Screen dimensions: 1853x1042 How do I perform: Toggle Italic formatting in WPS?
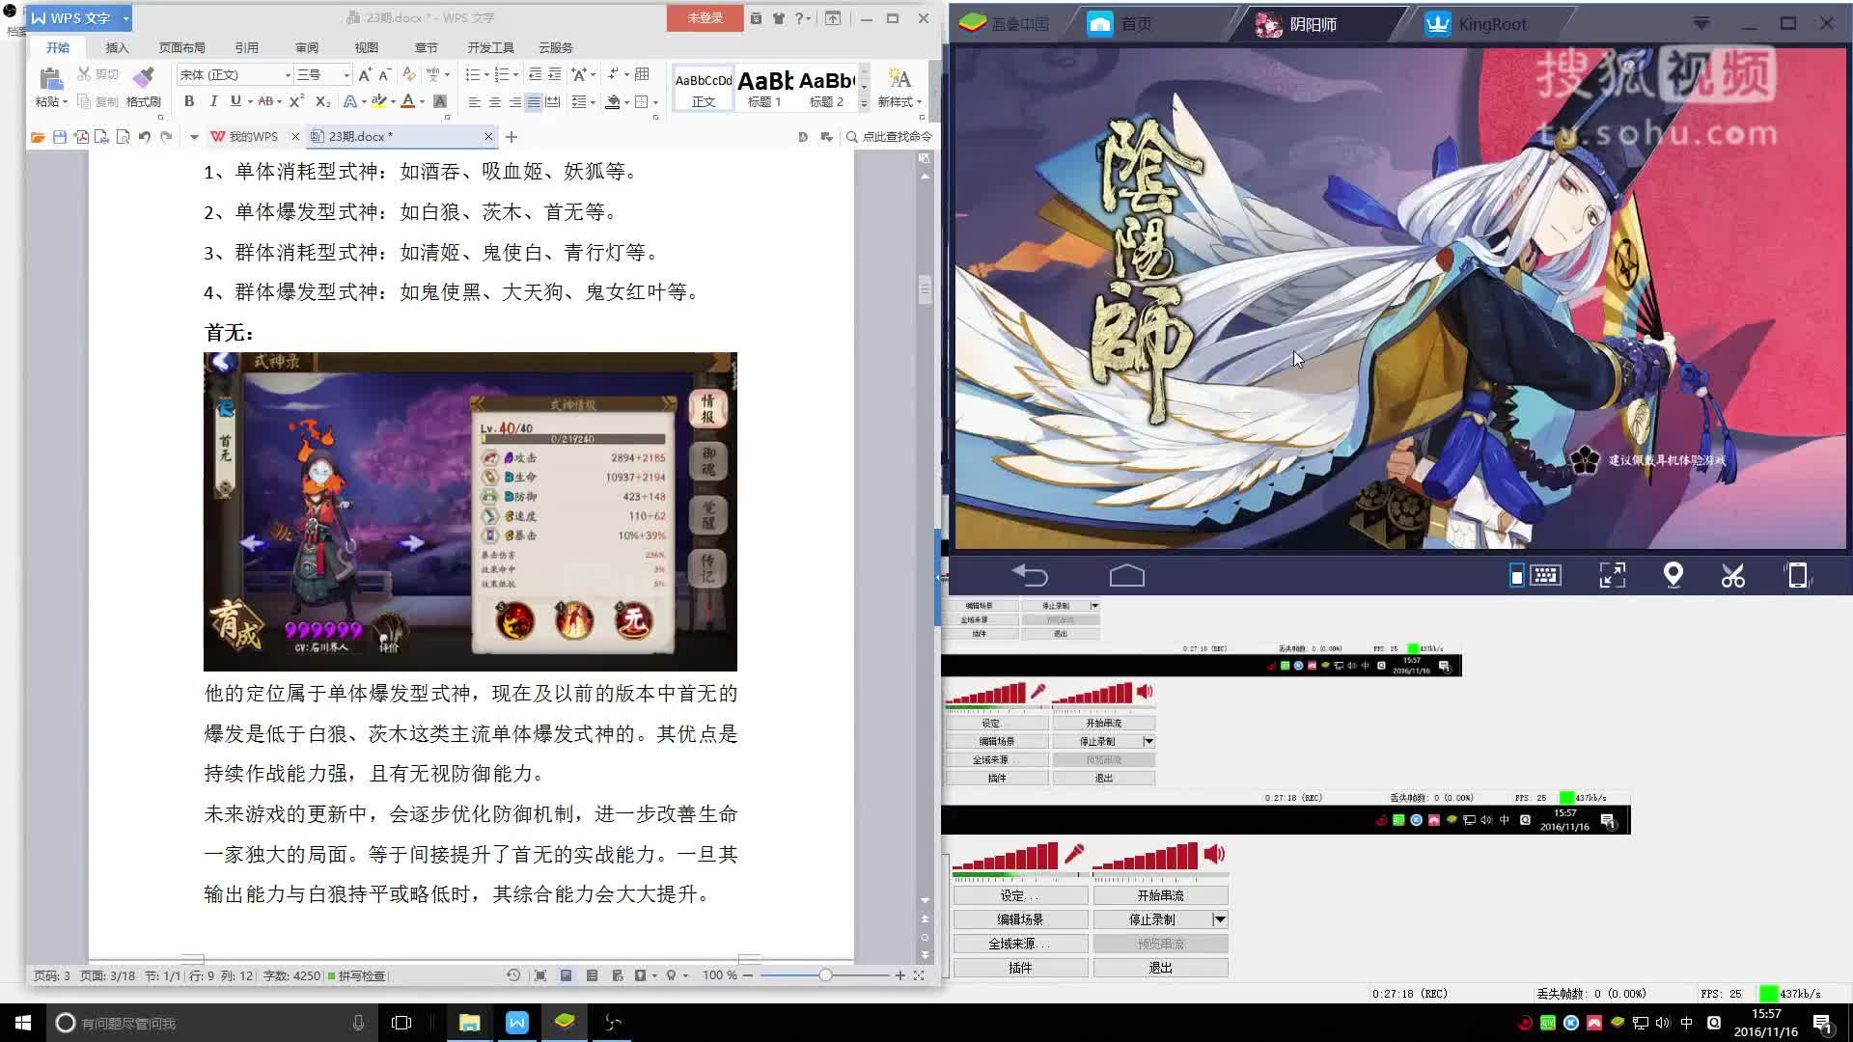(213, 101)
